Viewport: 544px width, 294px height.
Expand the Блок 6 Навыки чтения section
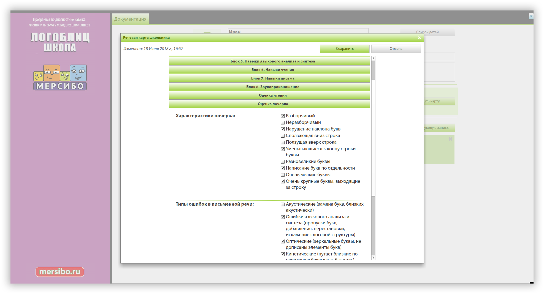click(x=269, y=70)
